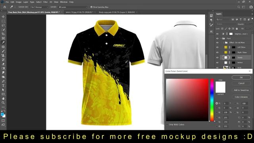Click Cancel in the Color Picker
Viewport: 254px width, 143px height.
(241, 83)
